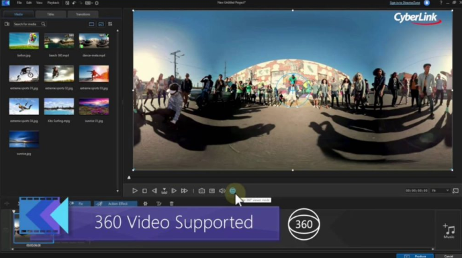Click the Produce button

click(415, 256)
